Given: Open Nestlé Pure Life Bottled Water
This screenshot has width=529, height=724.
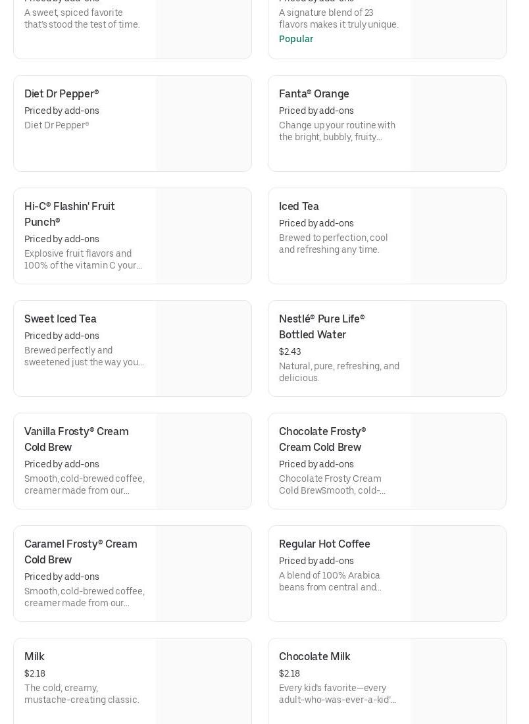Looking at the screenshot, I should [322, 326].
